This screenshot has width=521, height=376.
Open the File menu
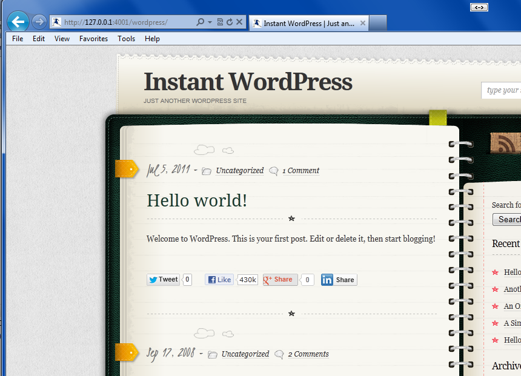pyautogui.click(x=18, y=39)
